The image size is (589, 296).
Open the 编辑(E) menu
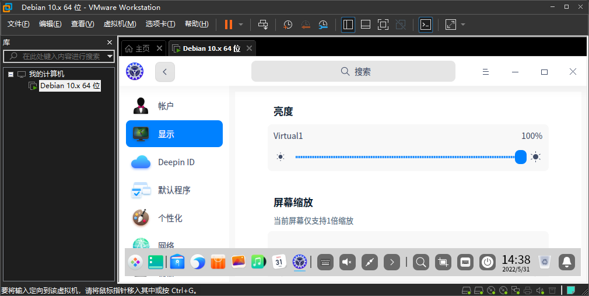click(50, 24)
